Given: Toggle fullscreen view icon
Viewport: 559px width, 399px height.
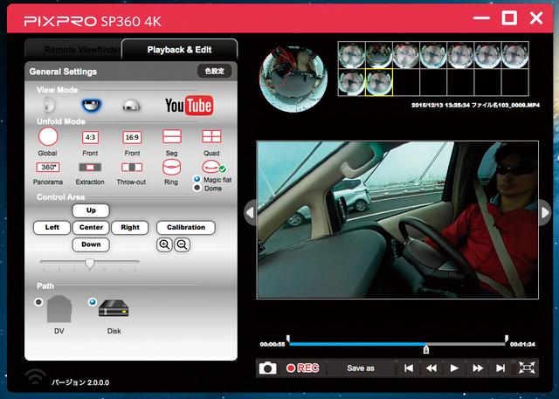Looking at the screenshot, I should [527, 368].
